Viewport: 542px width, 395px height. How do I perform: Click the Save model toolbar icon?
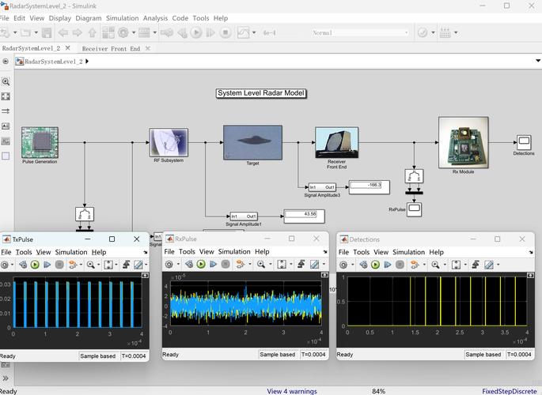point(46,33)
